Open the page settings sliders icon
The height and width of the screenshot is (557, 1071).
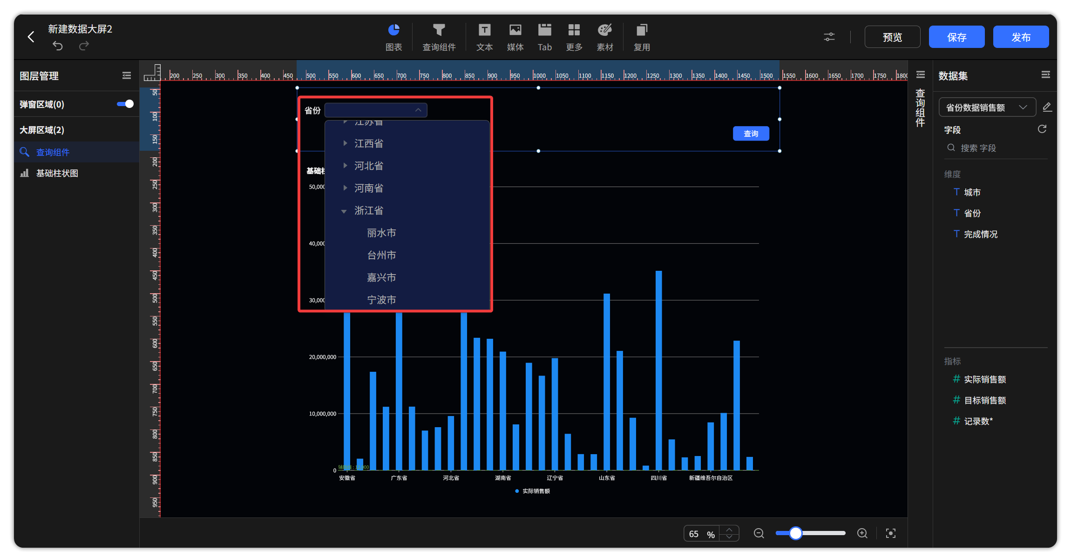(x=829, y=37)
